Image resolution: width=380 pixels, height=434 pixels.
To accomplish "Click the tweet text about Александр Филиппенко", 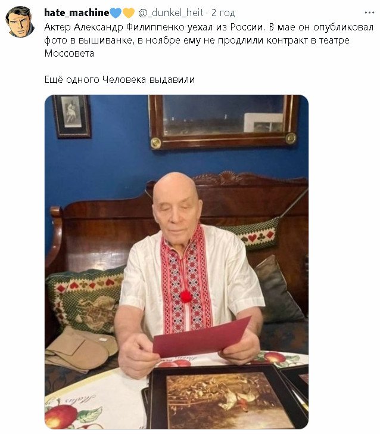I will tap(209, 40).
